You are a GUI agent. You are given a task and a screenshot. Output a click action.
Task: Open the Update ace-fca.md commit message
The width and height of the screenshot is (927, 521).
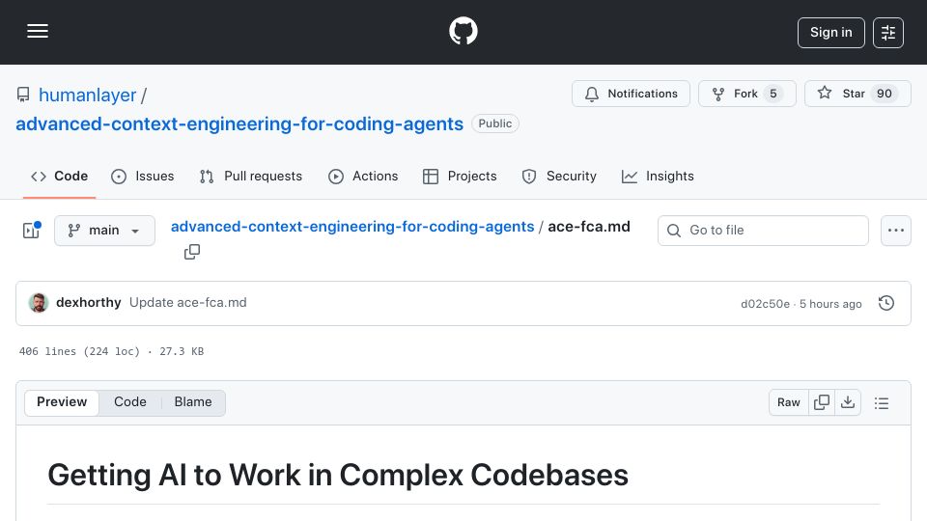coord(188,302)
